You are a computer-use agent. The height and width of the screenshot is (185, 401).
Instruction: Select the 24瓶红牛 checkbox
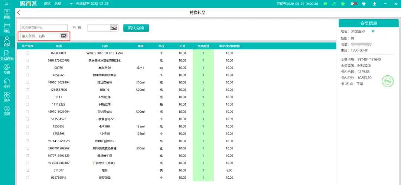coord(27,105)
